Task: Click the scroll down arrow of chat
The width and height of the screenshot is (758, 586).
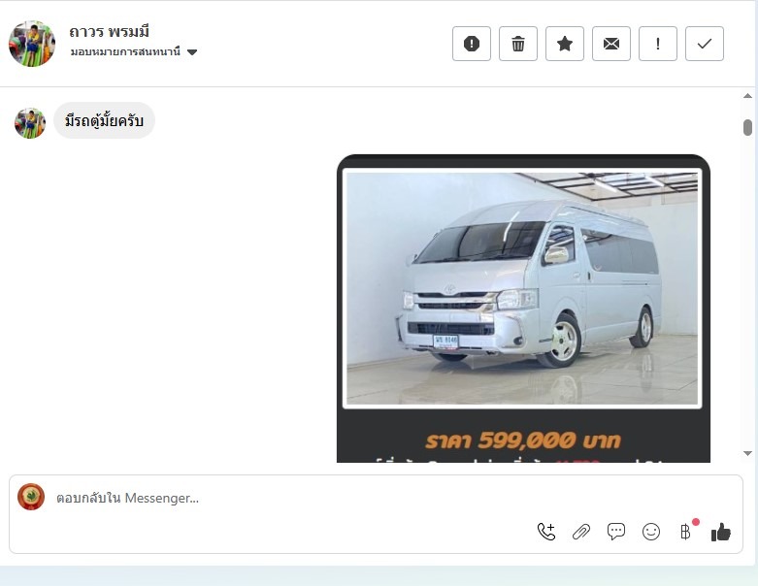Action: (747, 453)
